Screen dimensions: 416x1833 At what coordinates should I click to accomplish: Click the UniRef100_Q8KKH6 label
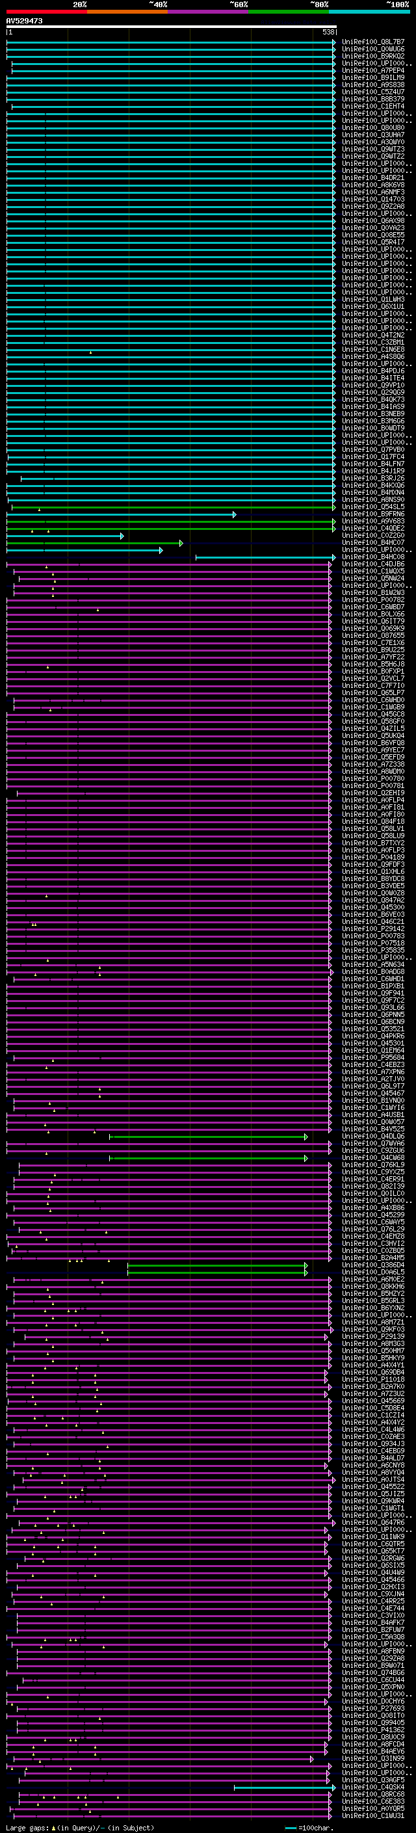pos(373,1287)
